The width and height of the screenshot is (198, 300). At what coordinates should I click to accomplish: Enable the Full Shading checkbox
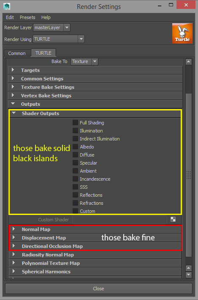pyautogui.click(x=75, y=122)
